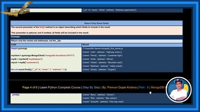Click the "Part - 5" footer text
200x112 pixels.
[144, 87]
